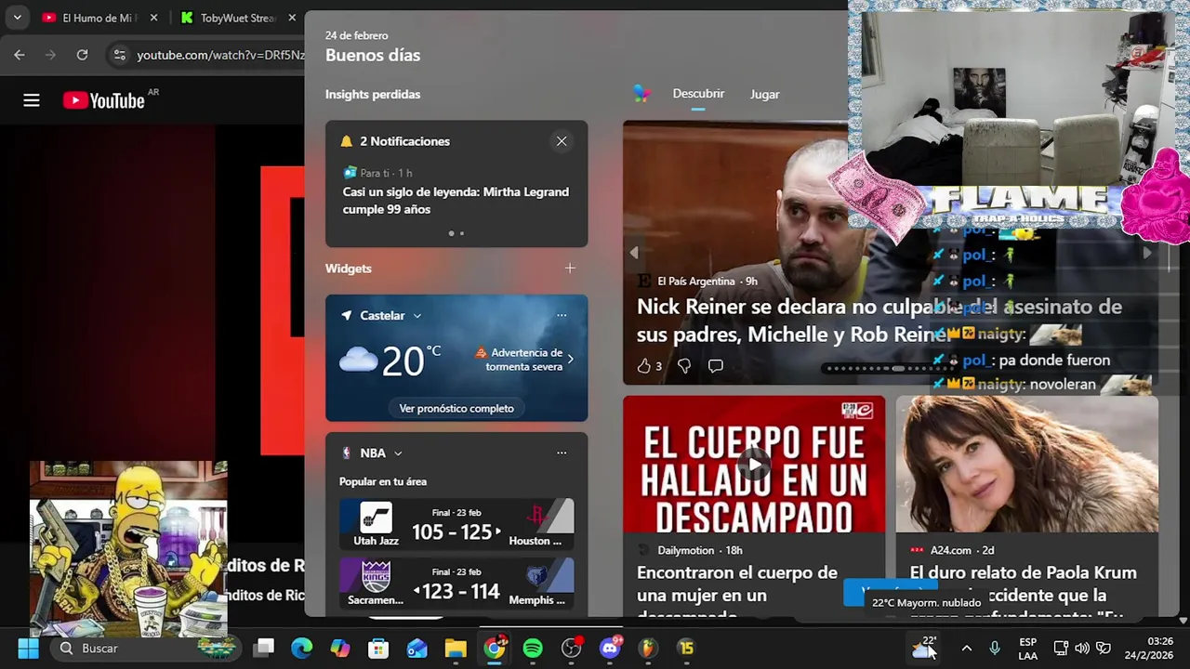
Task: Open Copilot from the taskbar
Action: pos(340,648)
